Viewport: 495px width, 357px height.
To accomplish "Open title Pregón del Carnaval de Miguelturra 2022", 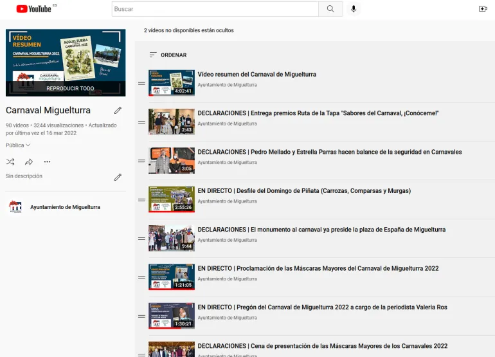I will (322, 307).
